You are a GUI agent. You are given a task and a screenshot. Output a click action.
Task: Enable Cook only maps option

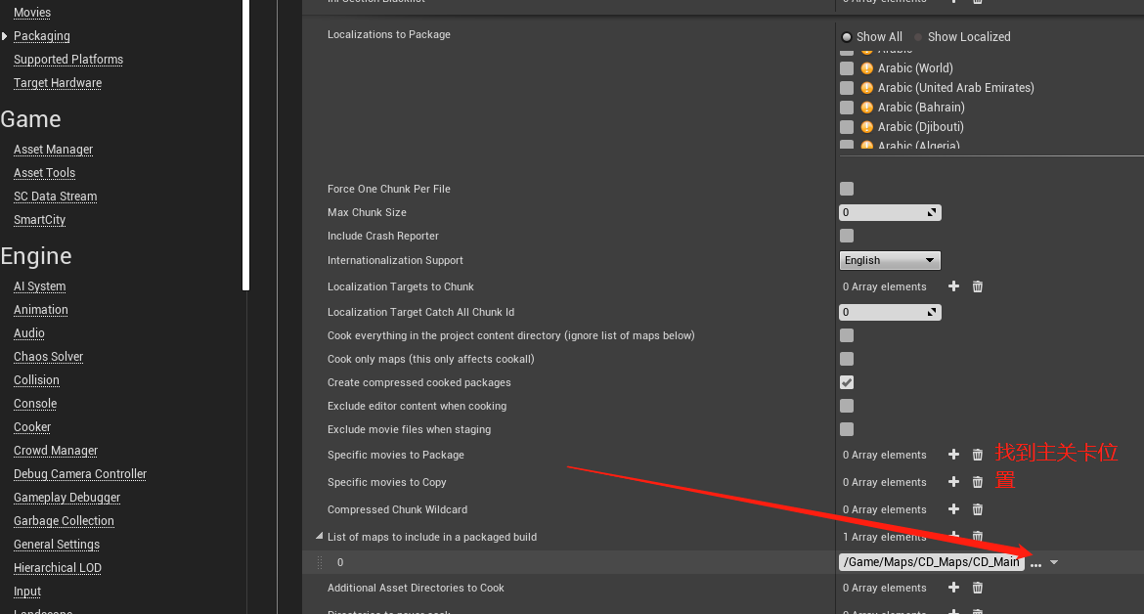tap(847, 359)
